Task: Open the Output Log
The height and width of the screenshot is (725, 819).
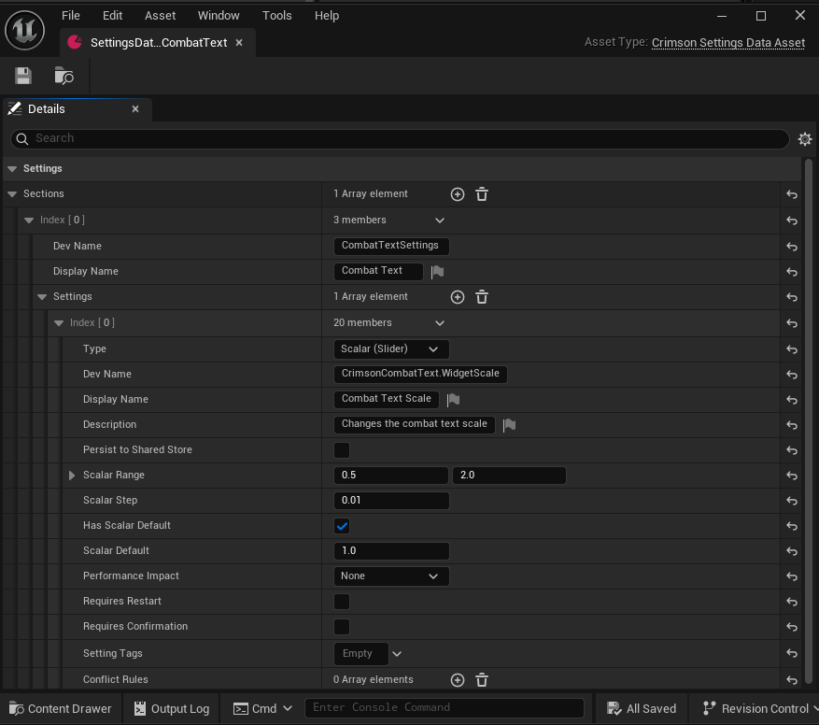Action: click(x=171, y=709)
